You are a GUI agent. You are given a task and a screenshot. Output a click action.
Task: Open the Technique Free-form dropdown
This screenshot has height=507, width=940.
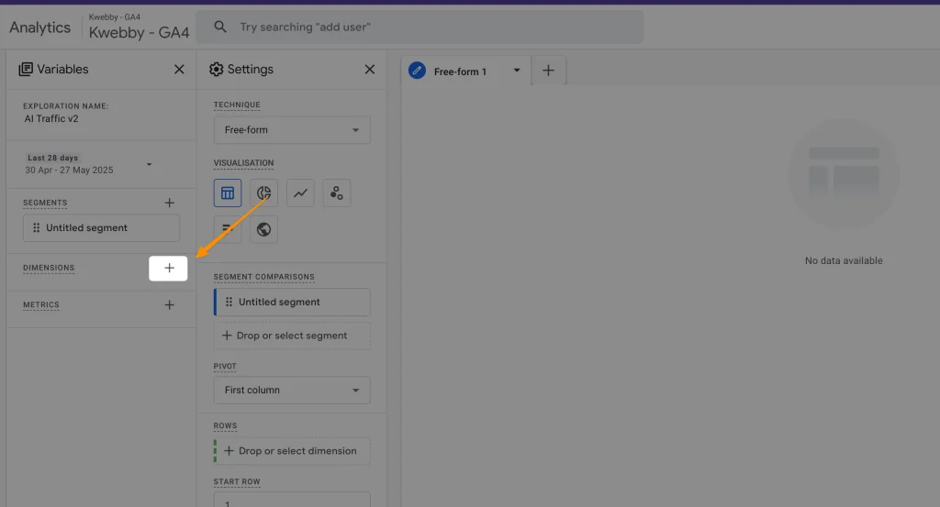click(x=292, y=130)
